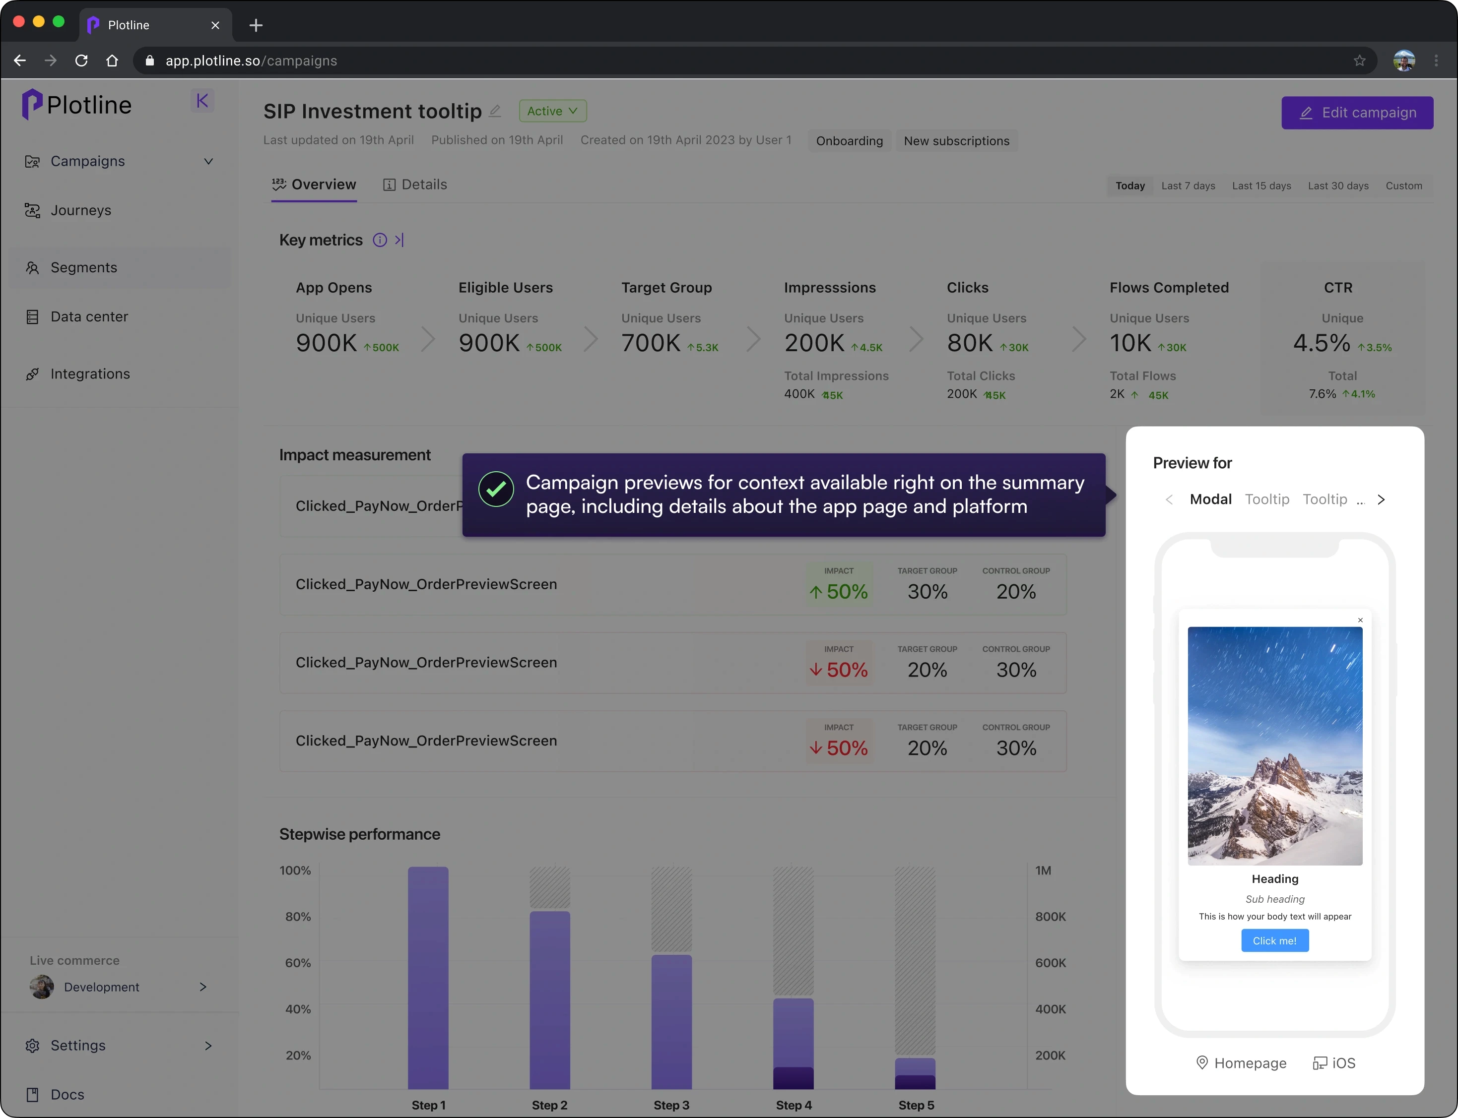Switch range to Last 7 days
The height and width of the screenshot is (1118, 1458).
pos(1188,186)
